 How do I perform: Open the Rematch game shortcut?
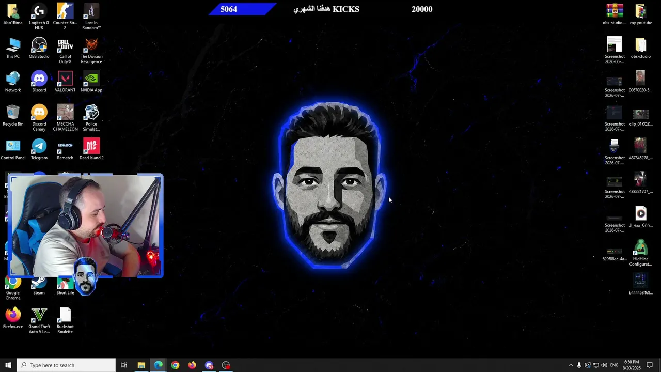(65, 150)
